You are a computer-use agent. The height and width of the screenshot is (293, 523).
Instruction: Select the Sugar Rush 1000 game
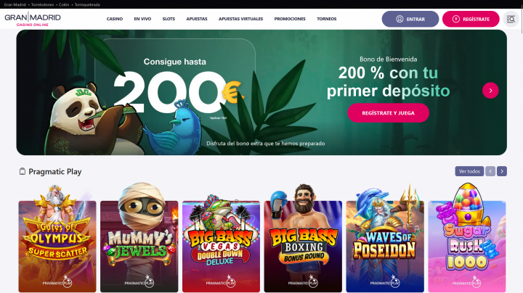click(467, 238)
